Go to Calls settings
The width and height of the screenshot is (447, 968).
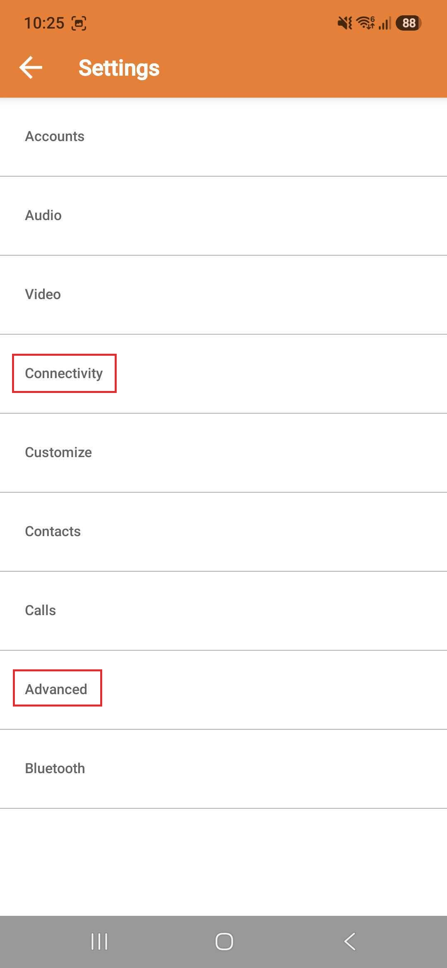coord(223,611)
